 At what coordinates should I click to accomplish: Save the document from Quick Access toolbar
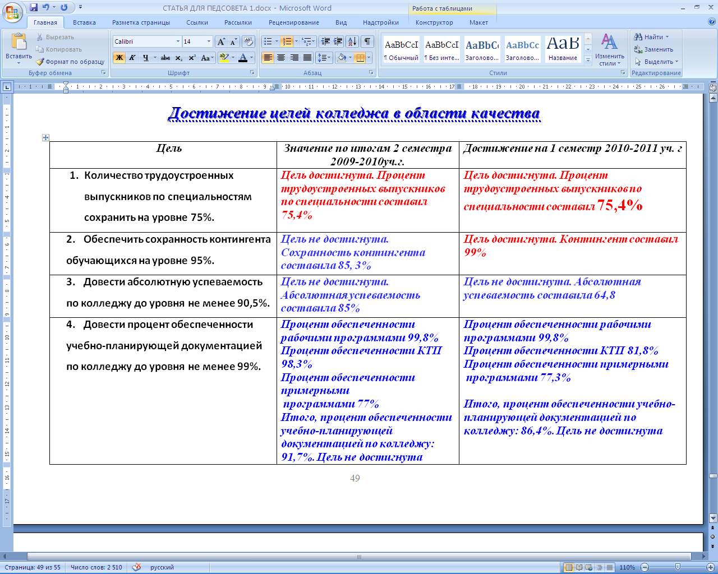pos(34,8)
